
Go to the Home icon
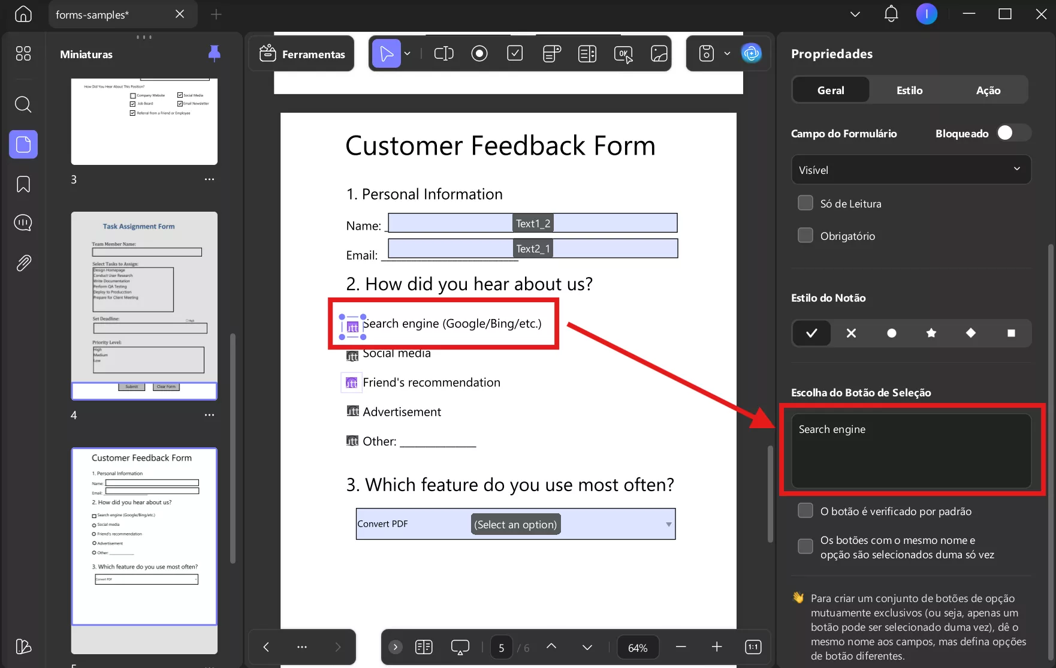point(23,14)
